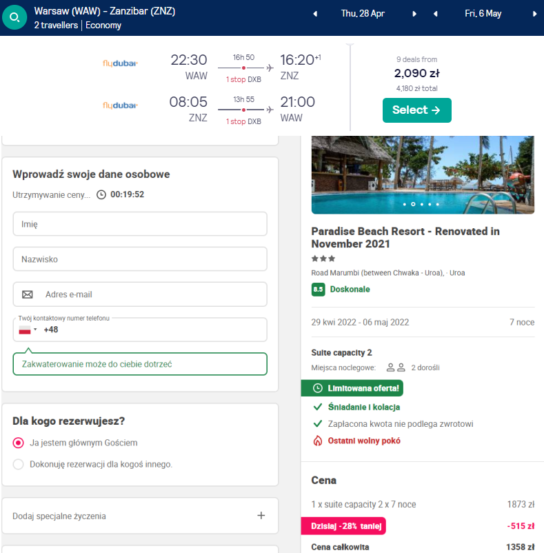Click the 8.5 rating badge
The width and height of the screenshot is (544, 553).
pyautogui.click(x=318, y=290)
